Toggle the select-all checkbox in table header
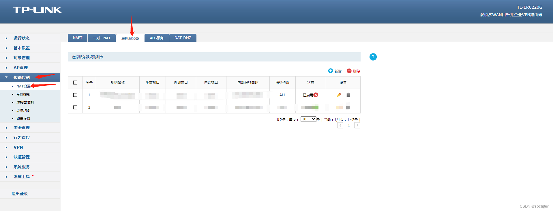This screenshot has width=553, height=211. tap(75, 83)
